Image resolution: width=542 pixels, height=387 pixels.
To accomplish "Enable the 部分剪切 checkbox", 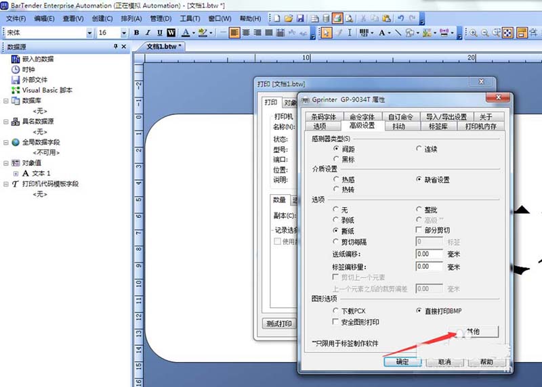I will [x=419, y=229].
